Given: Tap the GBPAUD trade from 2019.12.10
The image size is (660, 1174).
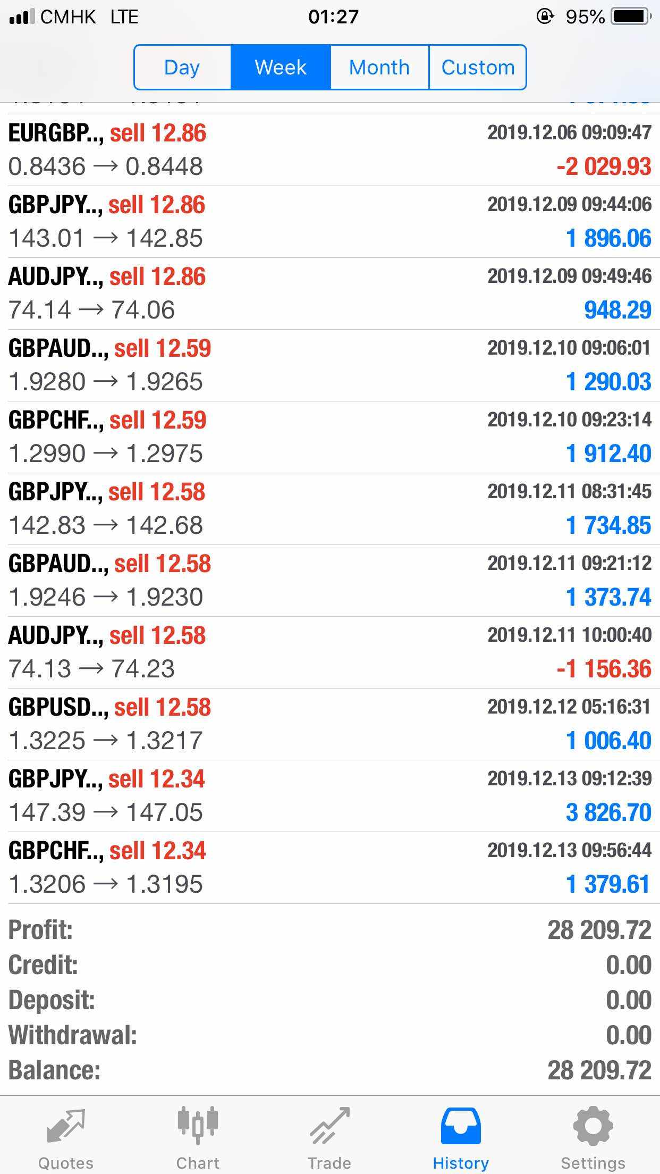Looking at the screenshot, I should (330, 365).
